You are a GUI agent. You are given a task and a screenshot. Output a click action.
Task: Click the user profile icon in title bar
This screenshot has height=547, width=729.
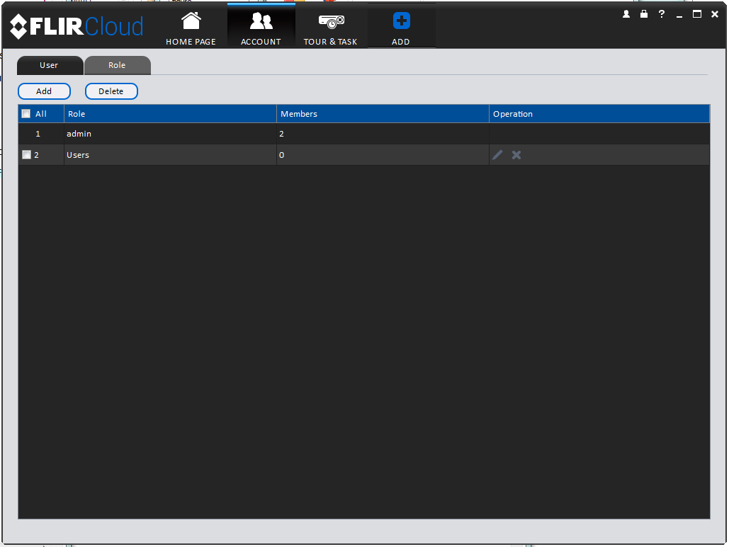click(x=626, y=14)
